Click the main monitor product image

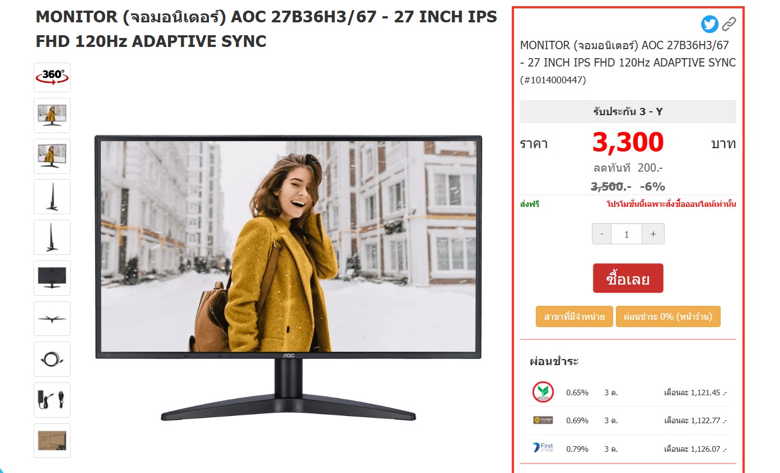click(x=288, y=278)
